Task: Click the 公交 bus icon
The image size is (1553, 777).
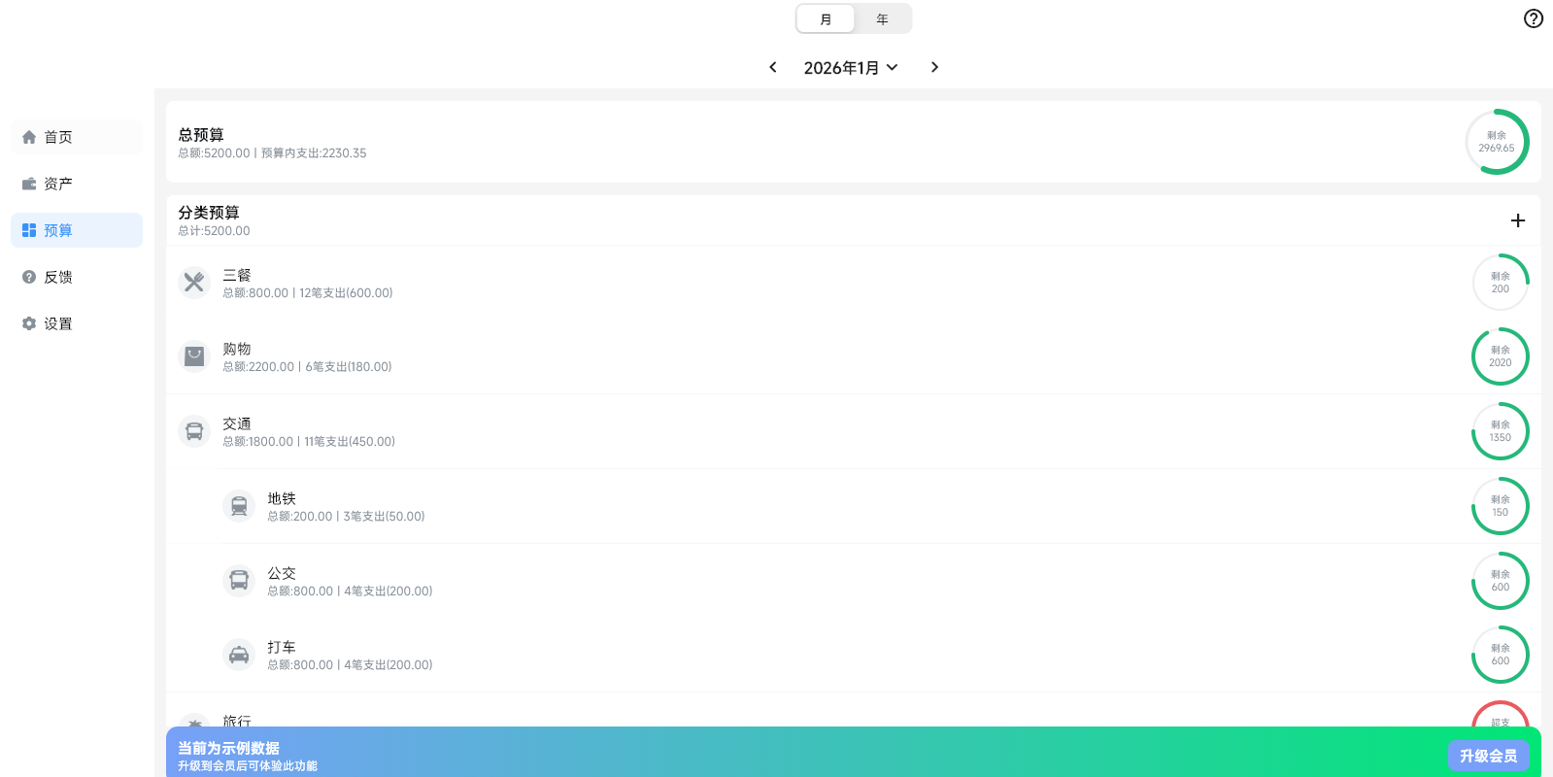Action: 239,581
